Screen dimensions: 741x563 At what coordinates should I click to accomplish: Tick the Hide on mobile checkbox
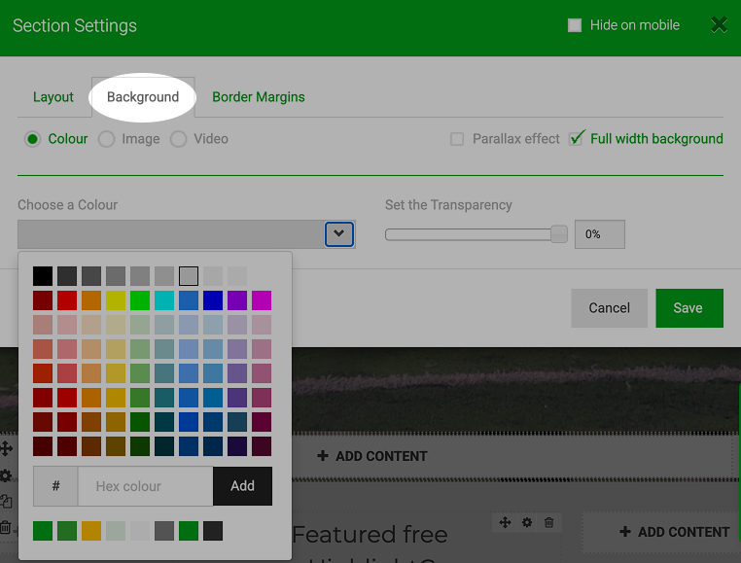tap(574, 25)
